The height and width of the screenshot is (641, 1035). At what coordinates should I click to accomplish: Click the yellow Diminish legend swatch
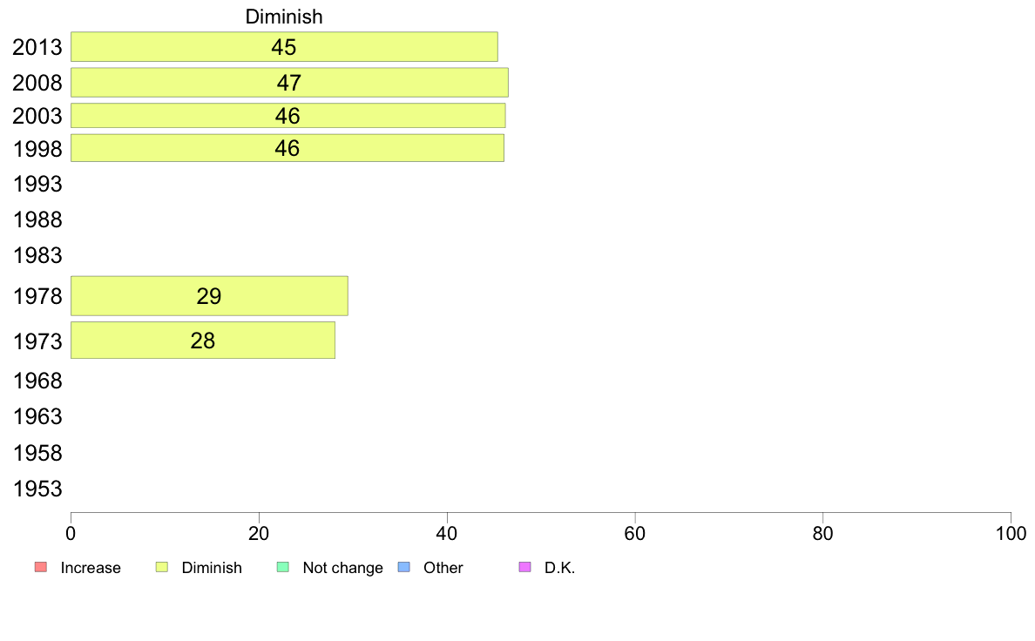[x=162, y=567]
